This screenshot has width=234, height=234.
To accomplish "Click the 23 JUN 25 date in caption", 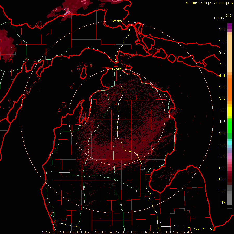I will (x=167, y=232).
